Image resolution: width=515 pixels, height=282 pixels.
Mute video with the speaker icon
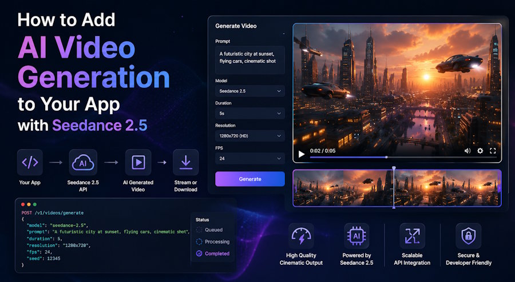pos(468,151)
